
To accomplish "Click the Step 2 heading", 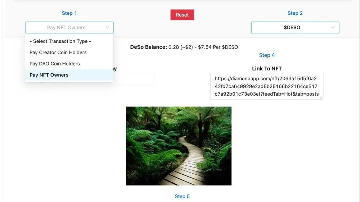I will 295,13.
